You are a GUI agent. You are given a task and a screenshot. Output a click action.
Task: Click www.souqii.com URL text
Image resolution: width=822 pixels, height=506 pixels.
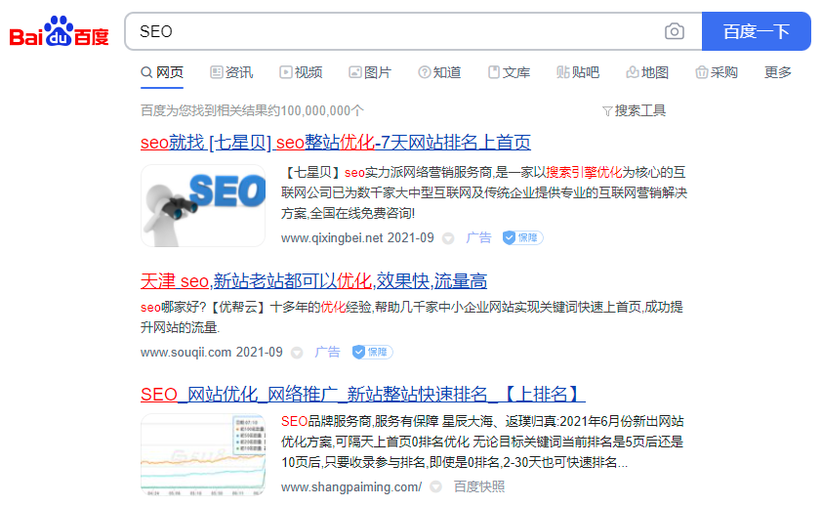click(186, 352)
